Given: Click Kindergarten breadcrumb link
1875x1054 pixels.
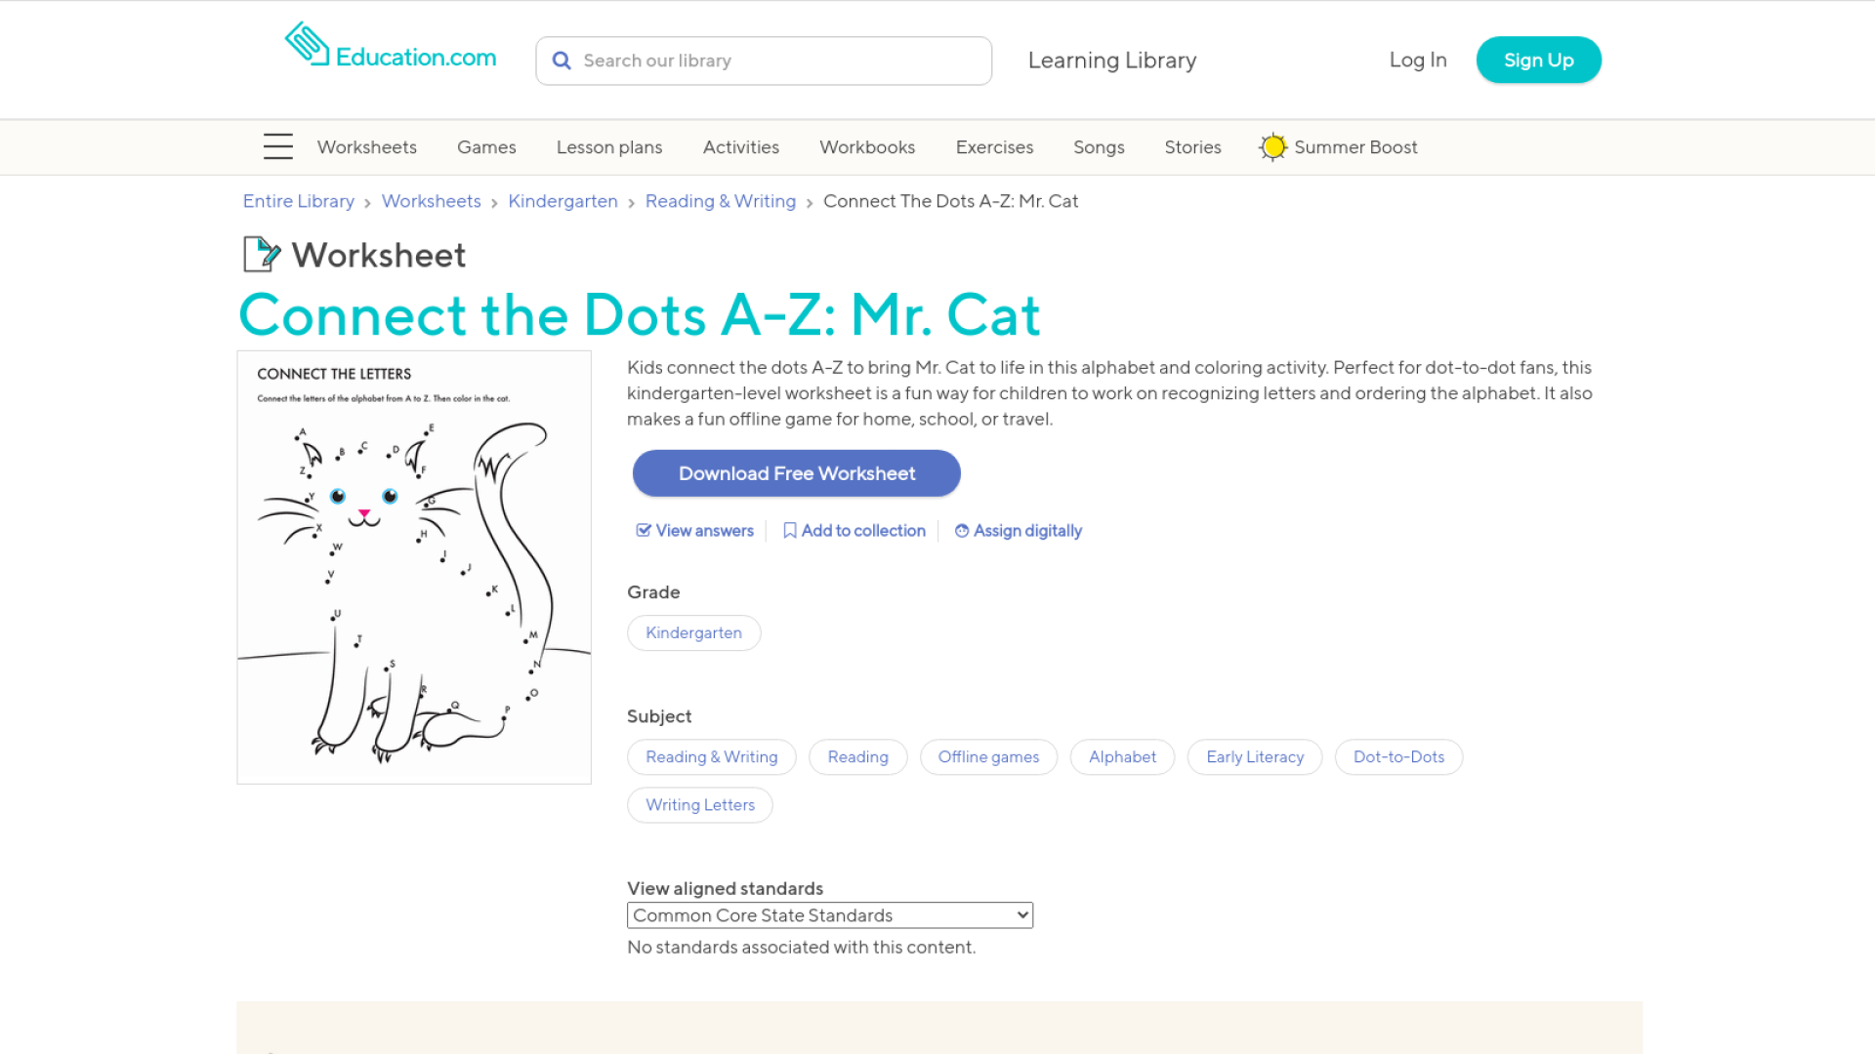Looking at the screenshot, I should point(562,201).
